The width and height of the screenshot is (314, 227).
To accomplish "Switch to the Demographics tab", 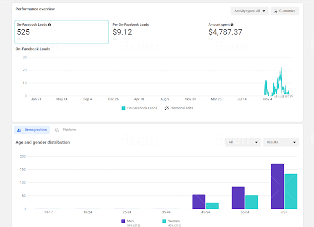I will pyautogui.click(x=32, y=130).
